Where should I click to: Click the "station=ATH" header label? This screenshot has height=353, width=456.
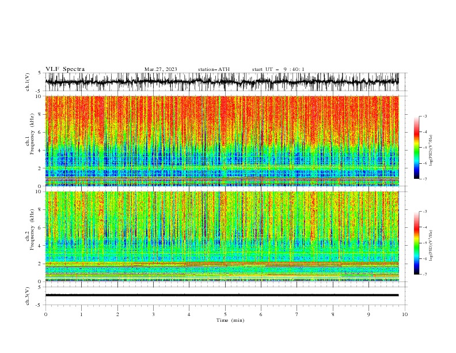click(x=214, y=69)
